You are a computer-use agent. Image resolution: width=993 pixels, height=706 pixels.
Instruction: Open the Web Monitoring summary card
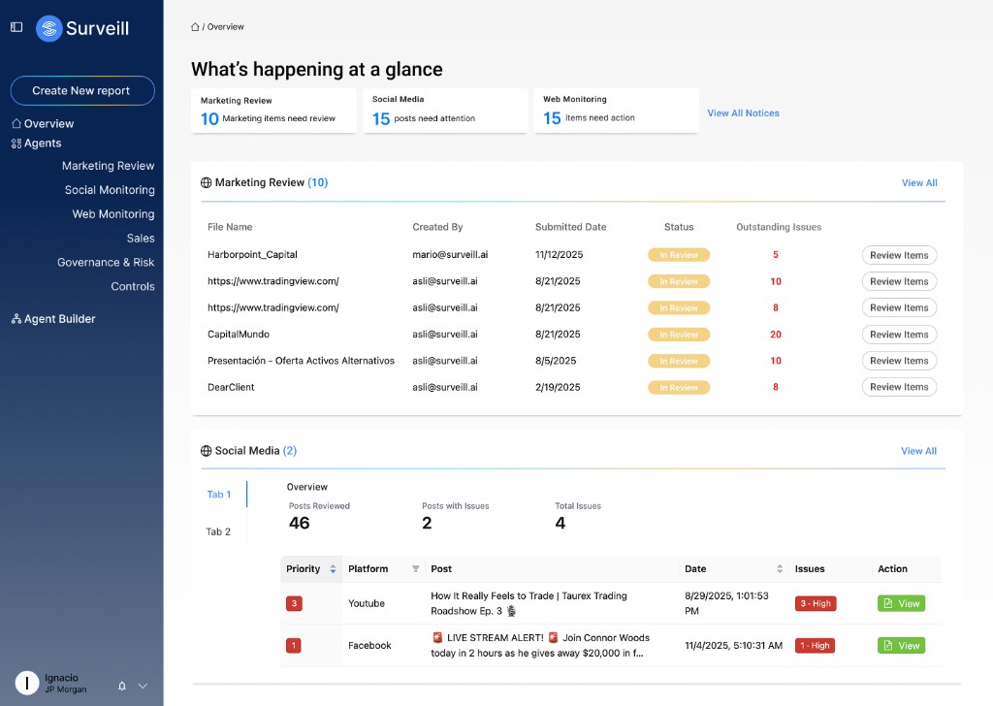[616, 111]
